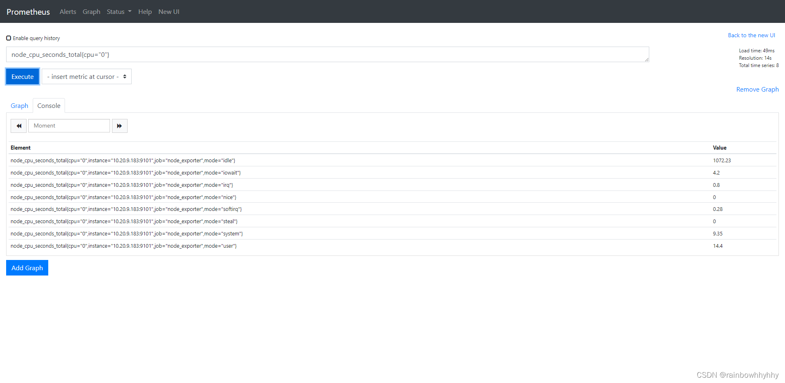Click the Remove Graph link
The image size is (785, 383).
click(757, 89)
